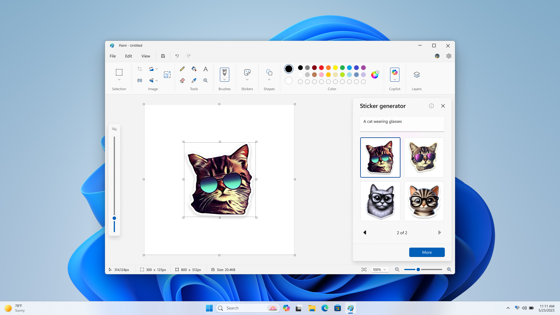Open the View menu

tap(146, 56)
